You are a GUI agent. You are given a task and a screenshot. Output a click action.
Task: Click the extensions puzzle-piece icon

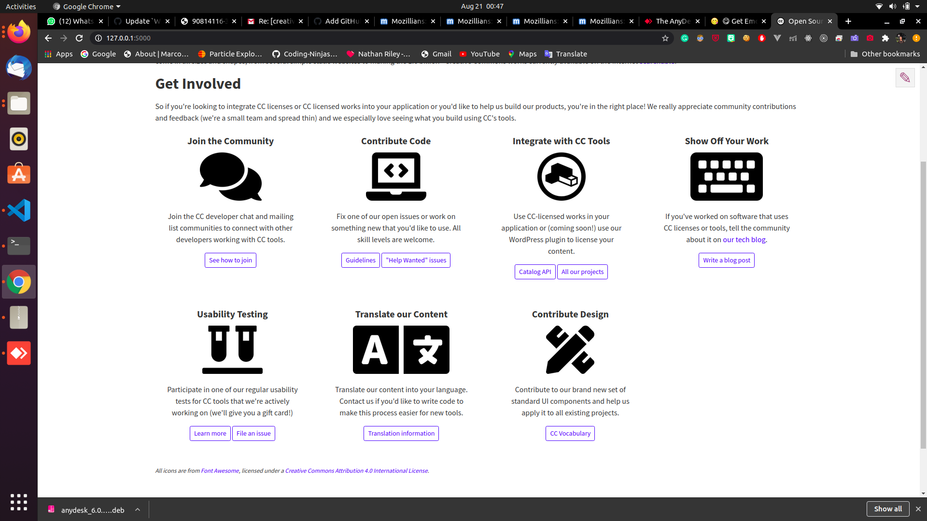886,38
